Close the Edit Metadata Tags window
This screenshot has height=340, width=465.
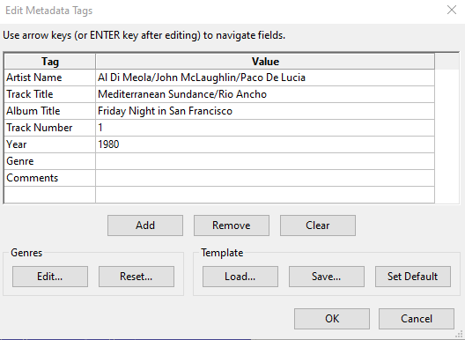(452, 10)
